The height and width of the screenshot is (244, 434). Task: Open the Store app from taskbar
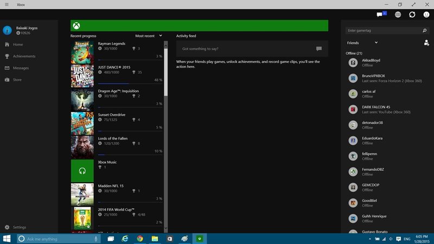pos(170,239)
